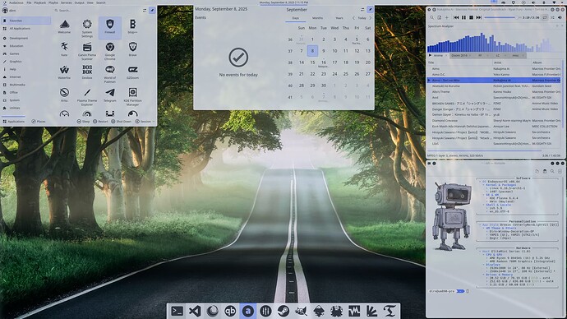Open launcher configure sliders icon
Viewport: 567px width, 319px height.
point(145,10)
